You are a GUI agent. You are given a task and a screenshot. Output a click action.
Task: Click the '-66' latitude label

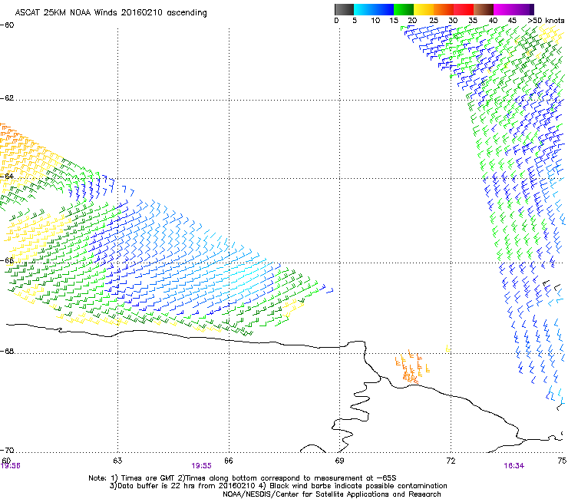(x=7, y=260)
